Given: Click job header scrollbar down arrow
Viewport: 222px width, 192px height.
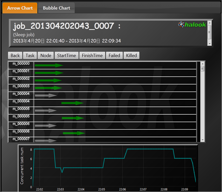Looking at the screenshot, I should tap(210, 44).
